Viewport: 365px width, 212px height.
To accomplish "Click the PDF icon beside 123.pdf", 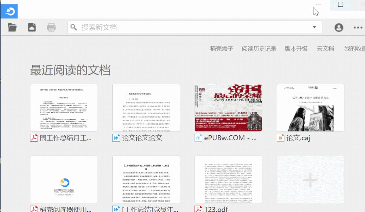I will tap(198, 209).
